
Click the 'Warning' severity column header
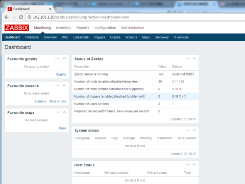click(x=146, y=138)
